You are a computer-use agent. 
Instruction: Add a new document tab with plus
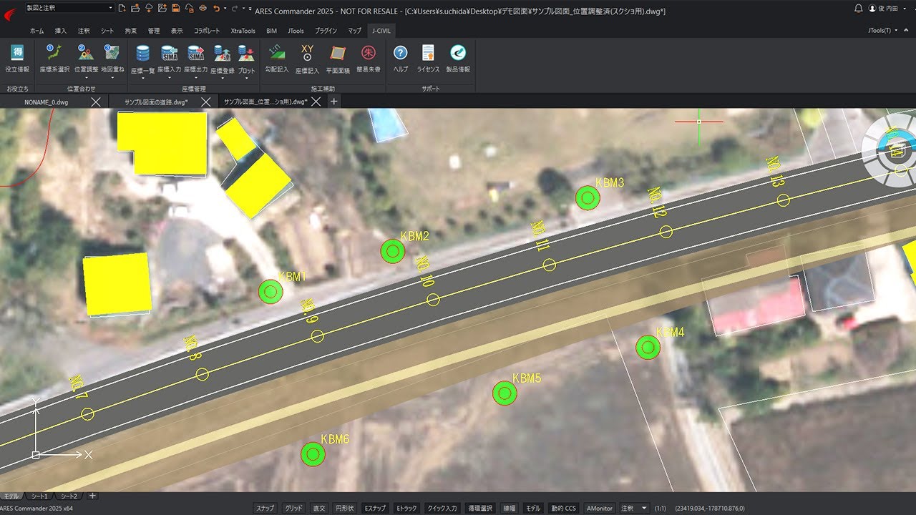[x=333, y=102]
